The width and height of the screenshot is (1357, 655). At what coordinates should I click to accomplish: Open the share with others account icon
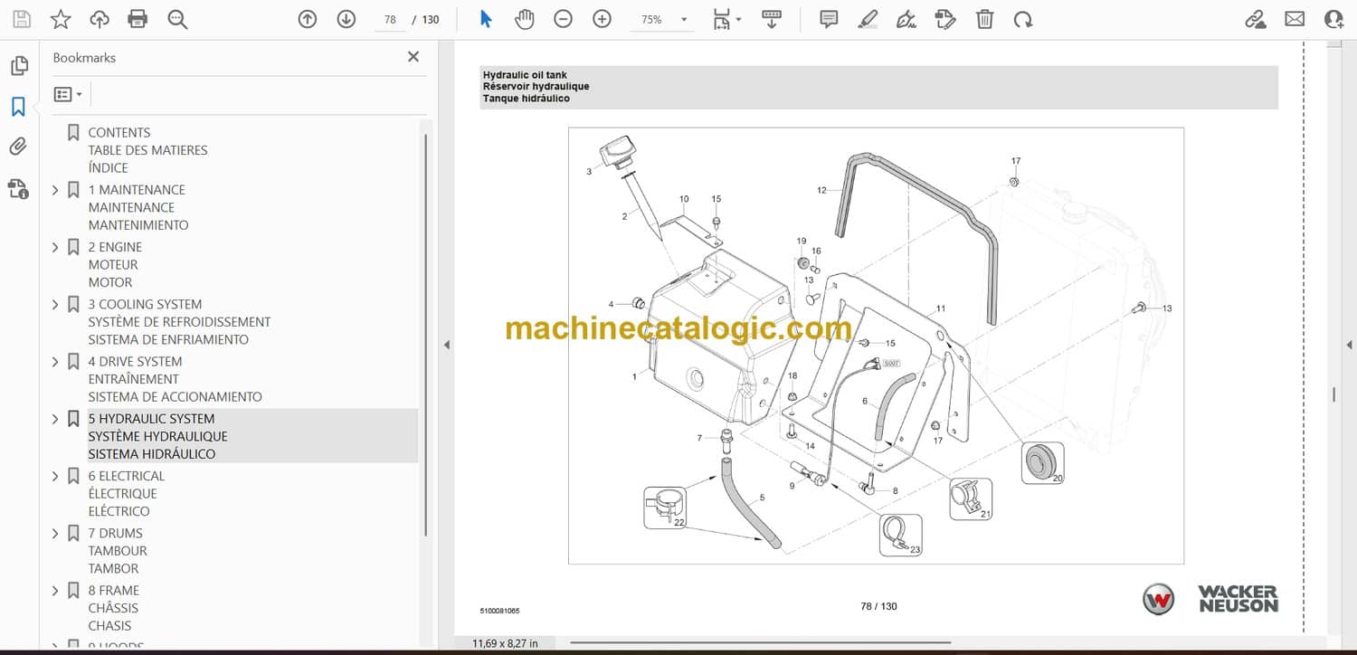pos(1333,19)
